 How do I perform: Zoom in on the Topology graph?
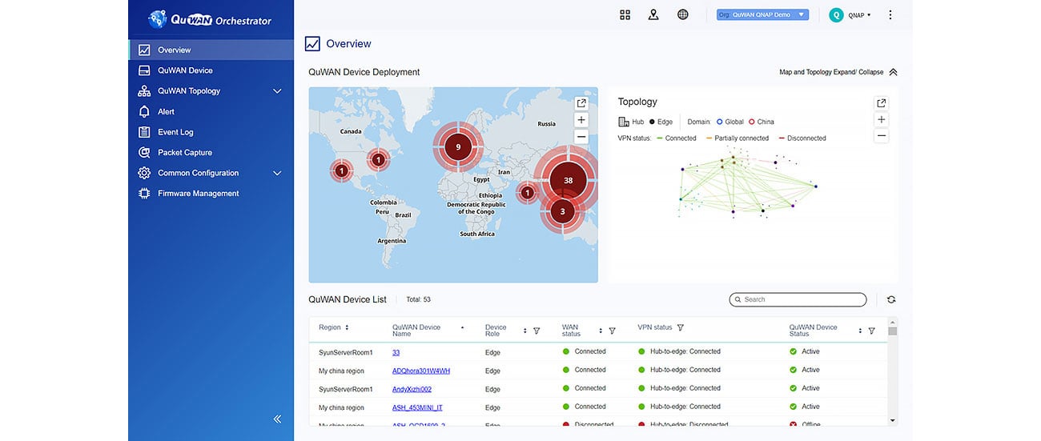tap(881, 119)
